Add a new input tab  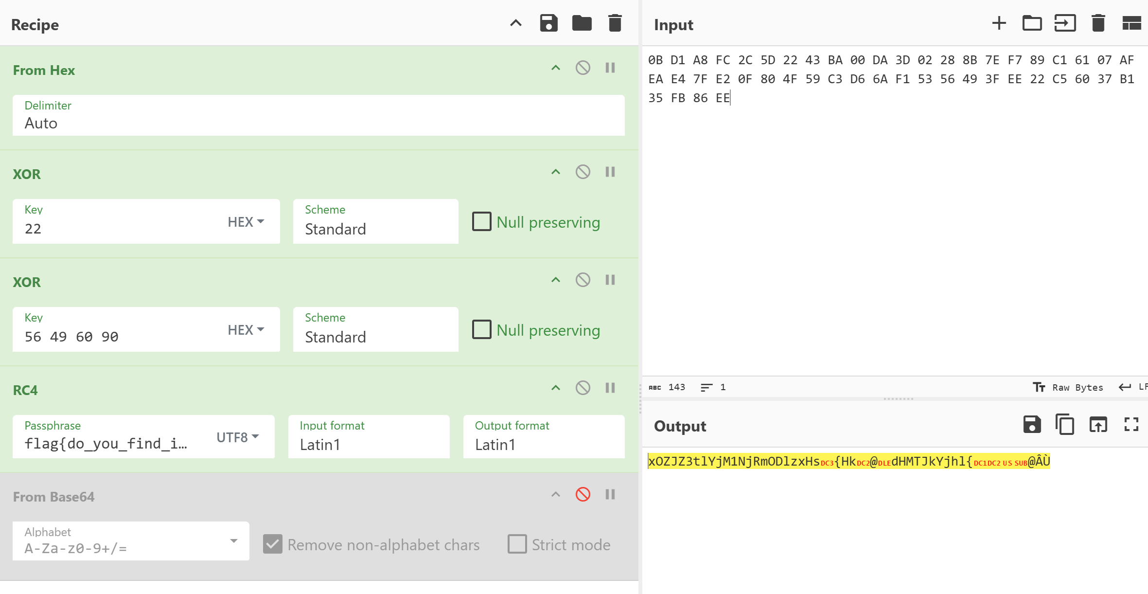pyautogui.click(x=999, y=23)
